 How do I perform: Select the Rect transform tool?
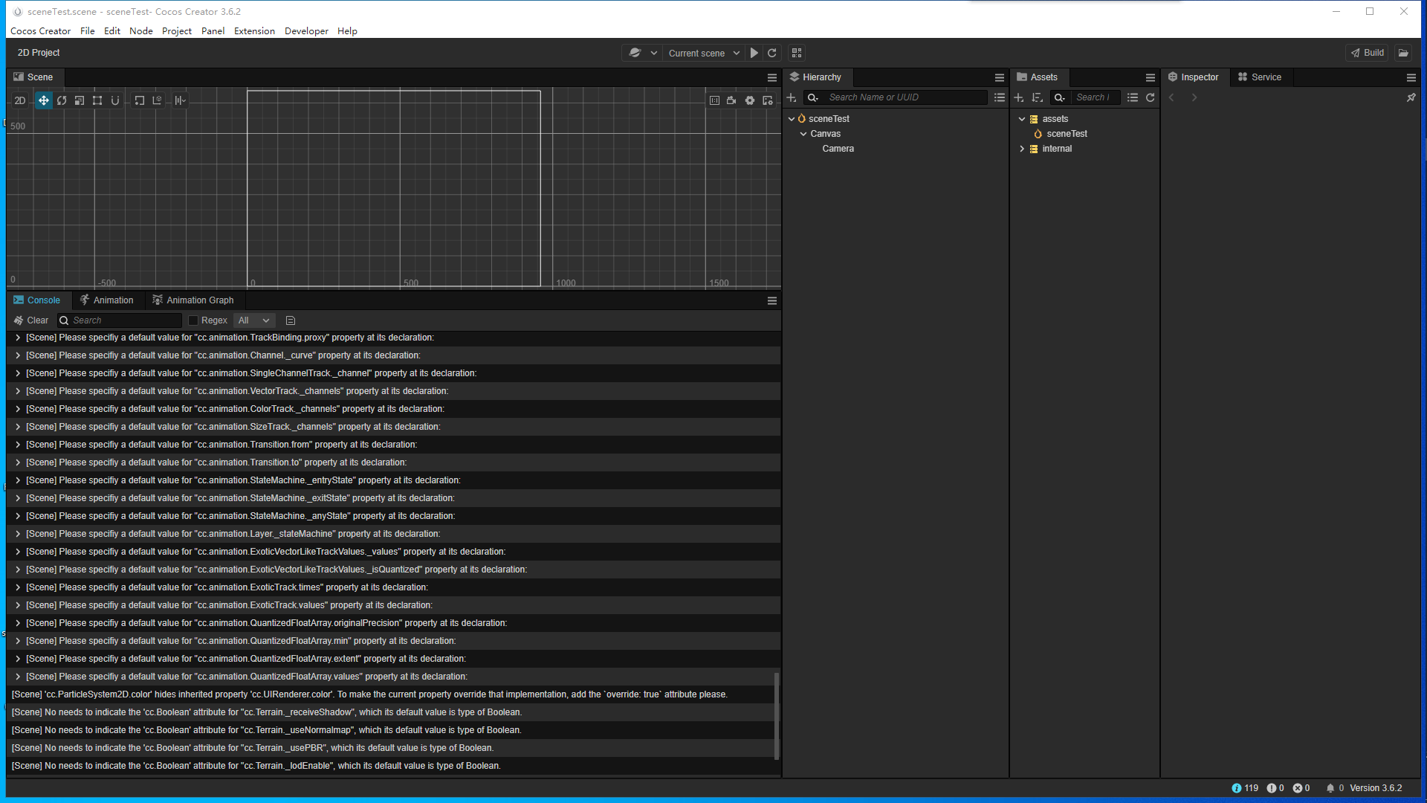(97, 100)
